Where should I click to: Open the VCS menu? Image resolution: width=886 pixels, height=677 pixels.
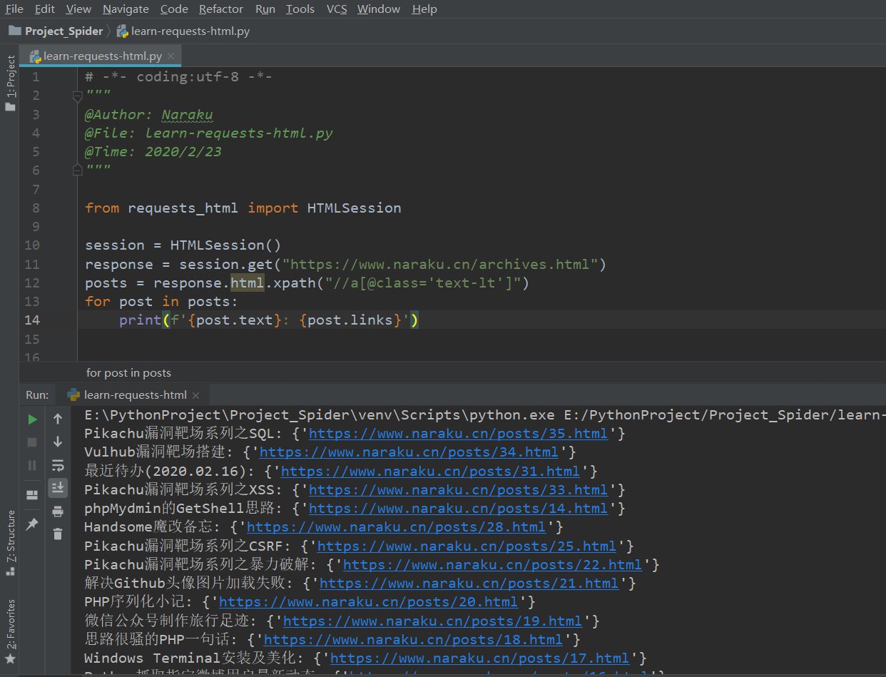[337, 9]
